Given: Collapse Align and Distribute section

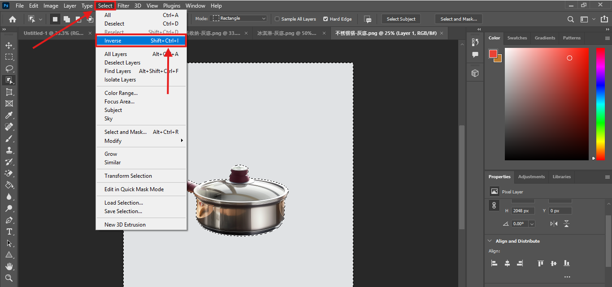Looking at the screenshot, I should 490,241.
